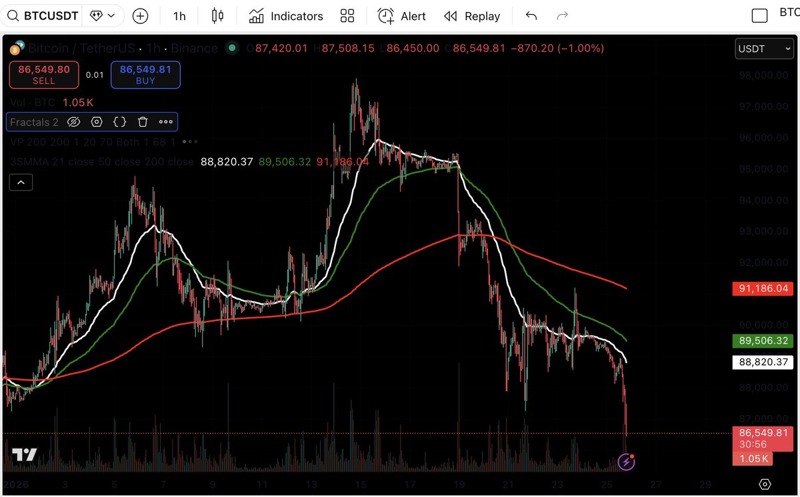Expand the diamond symbol dropdown beside BTCUSDT
Image resolution: width=800 pixels, height=497 pixels.
click(103, 15)
